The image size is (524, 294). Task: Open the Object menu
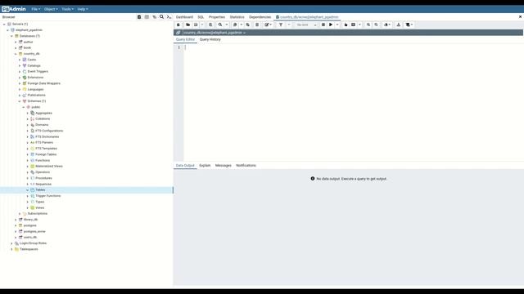point(51,9)
